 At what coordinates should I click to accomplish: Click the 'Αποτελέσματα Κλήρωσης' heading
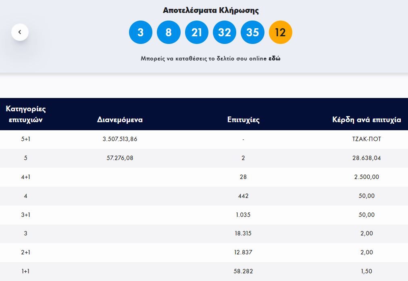[211, 10]
